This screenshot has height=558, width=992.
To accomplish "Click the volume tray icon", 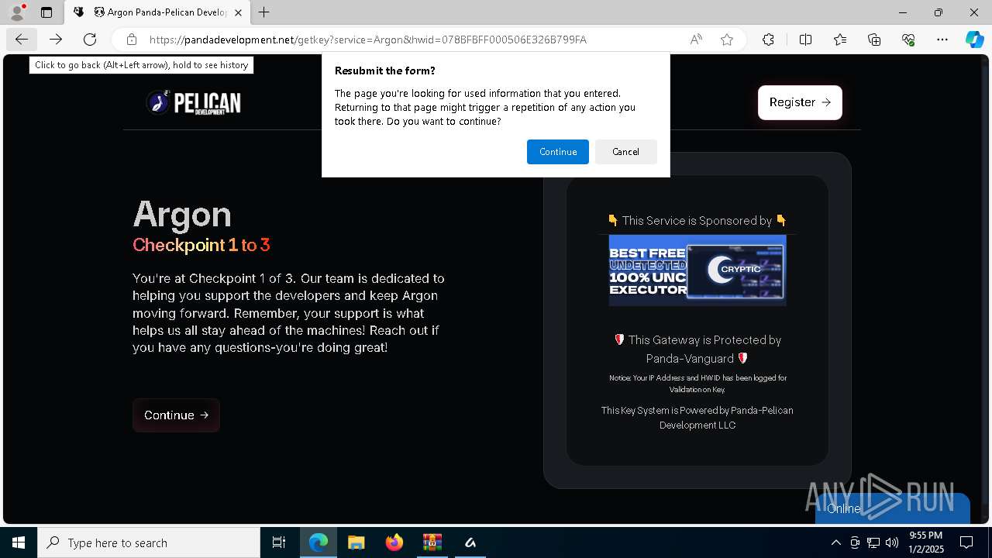I will pos(892,542).
